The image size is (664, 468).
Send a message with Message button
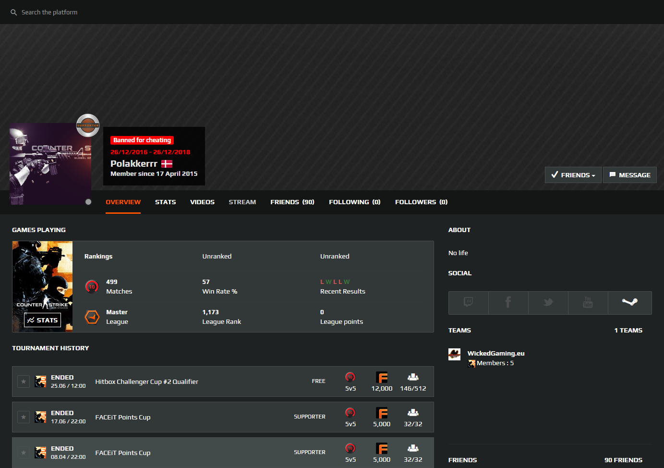tap(630, 175)
